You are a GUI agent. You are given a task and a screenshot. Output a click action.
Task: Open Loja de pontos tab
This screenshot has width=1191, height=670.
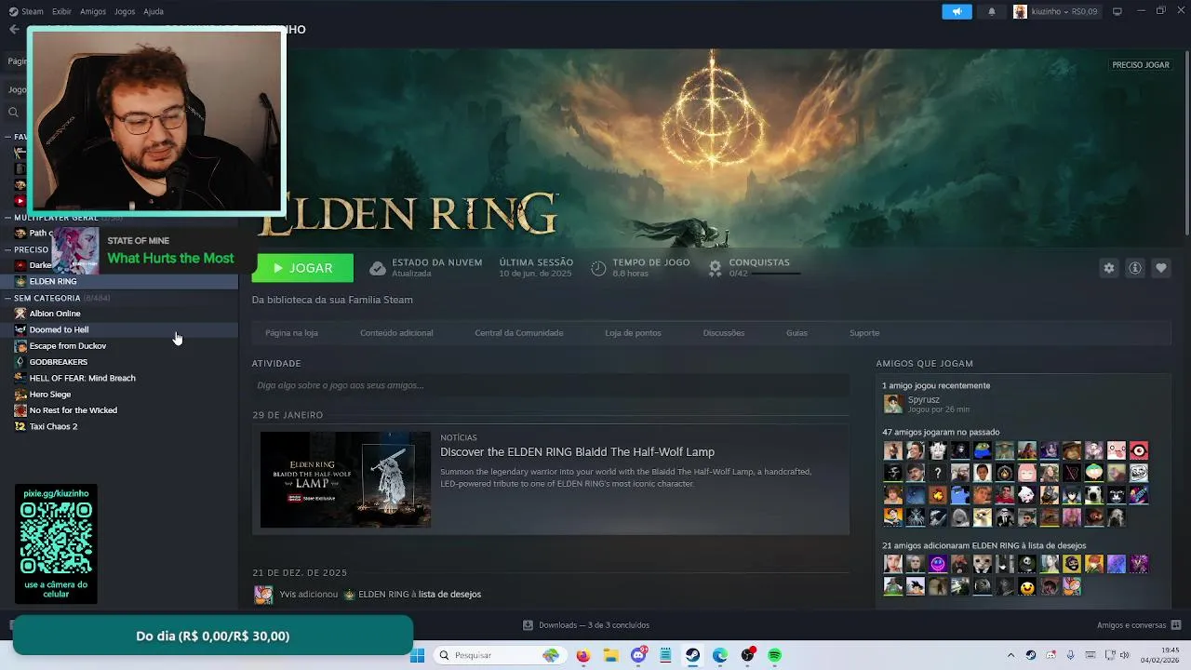[x=633, y=332]
